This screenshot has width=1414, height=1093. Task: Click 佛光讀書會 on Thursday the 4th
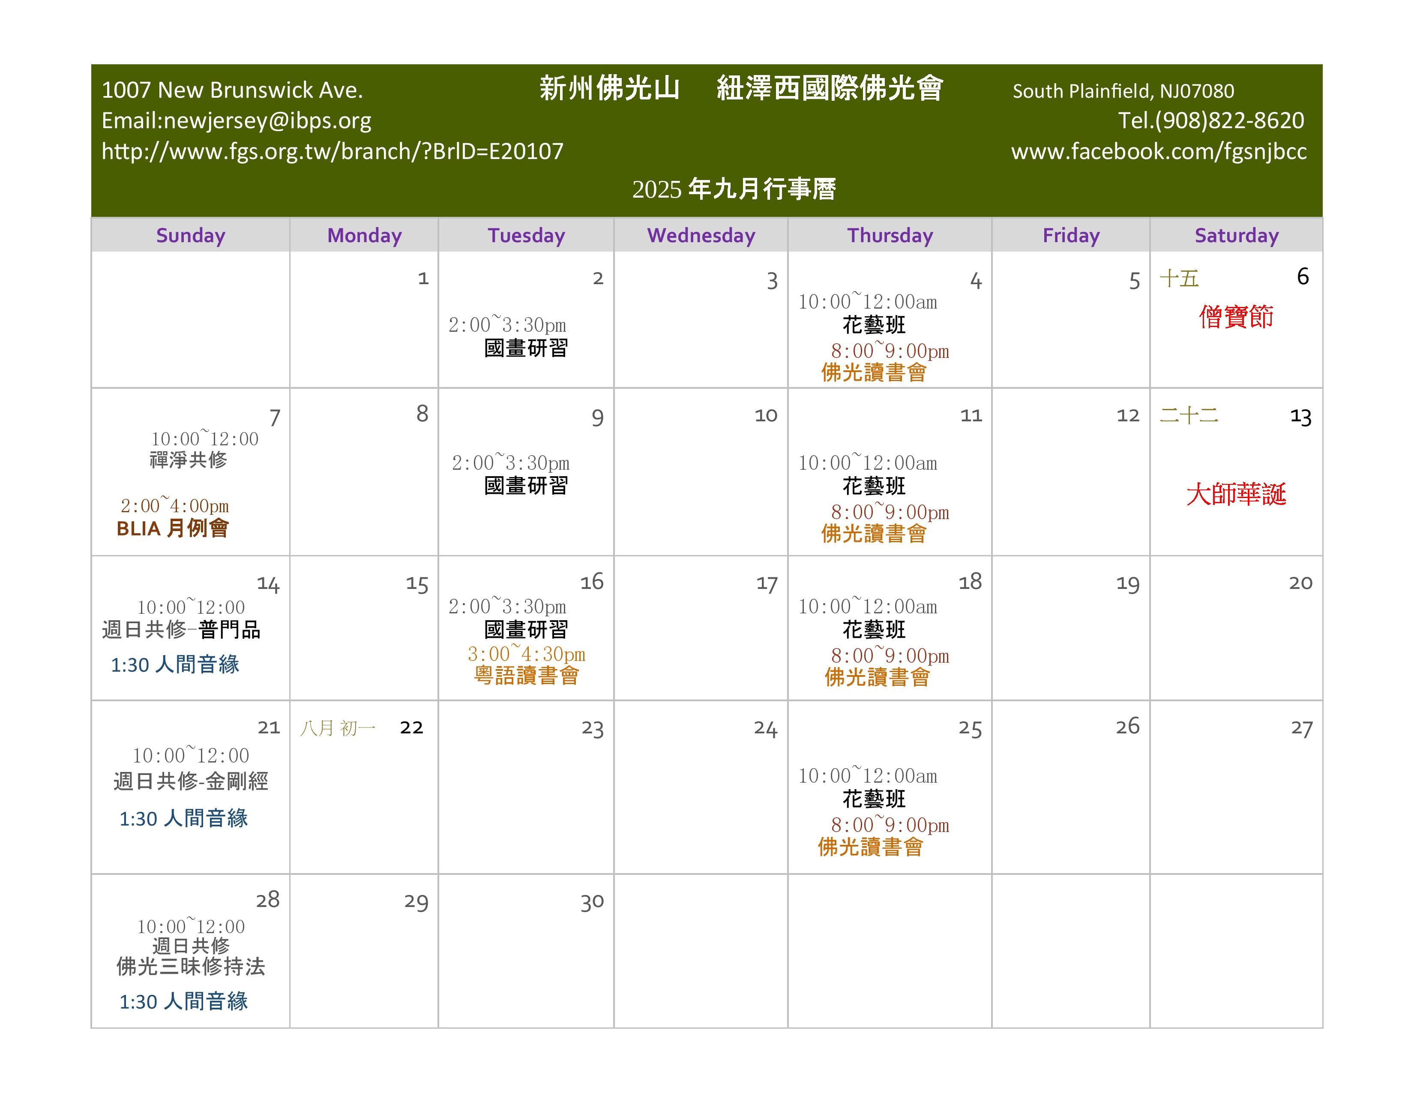[x=873, y=373]
